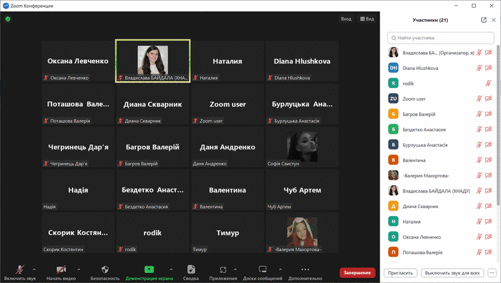Image resolution: width=501 pixels, height=283 pixels.
Task: Open the Сводка summary tool
Action: point(191,269)
